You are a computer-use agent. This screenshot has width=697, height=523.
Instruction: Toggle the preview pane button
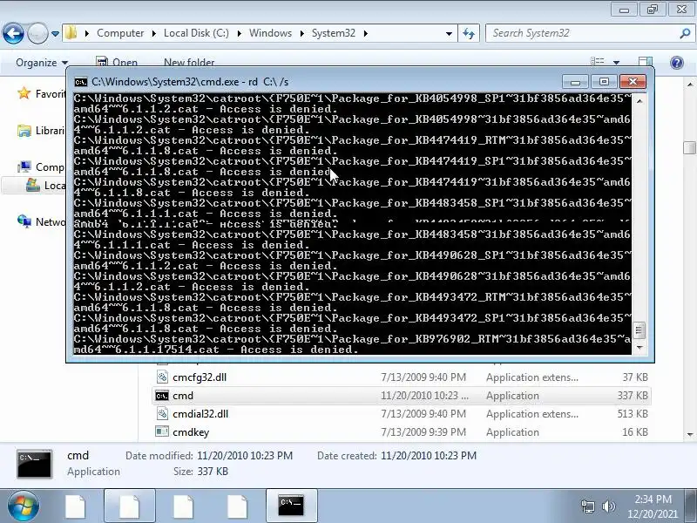tap(645, 62)
